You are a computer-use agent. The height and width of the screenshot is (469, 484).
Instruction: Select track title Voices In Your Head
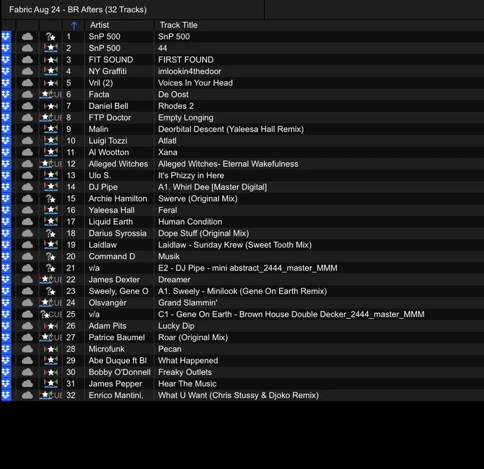196,83
